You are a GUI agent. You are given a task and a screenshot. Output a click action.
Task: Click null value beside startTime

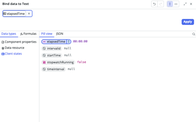pos(68,55)
